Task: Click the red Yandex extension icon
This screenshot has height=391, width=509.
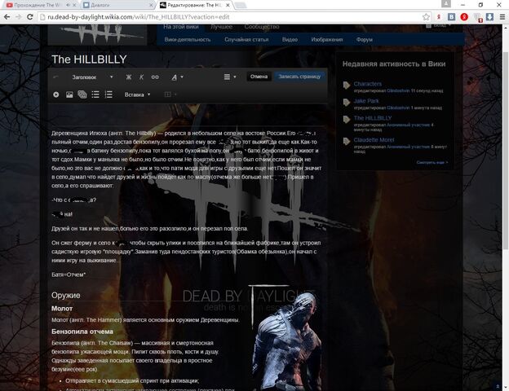Action: pyautogui.click(x=464, y=17)
